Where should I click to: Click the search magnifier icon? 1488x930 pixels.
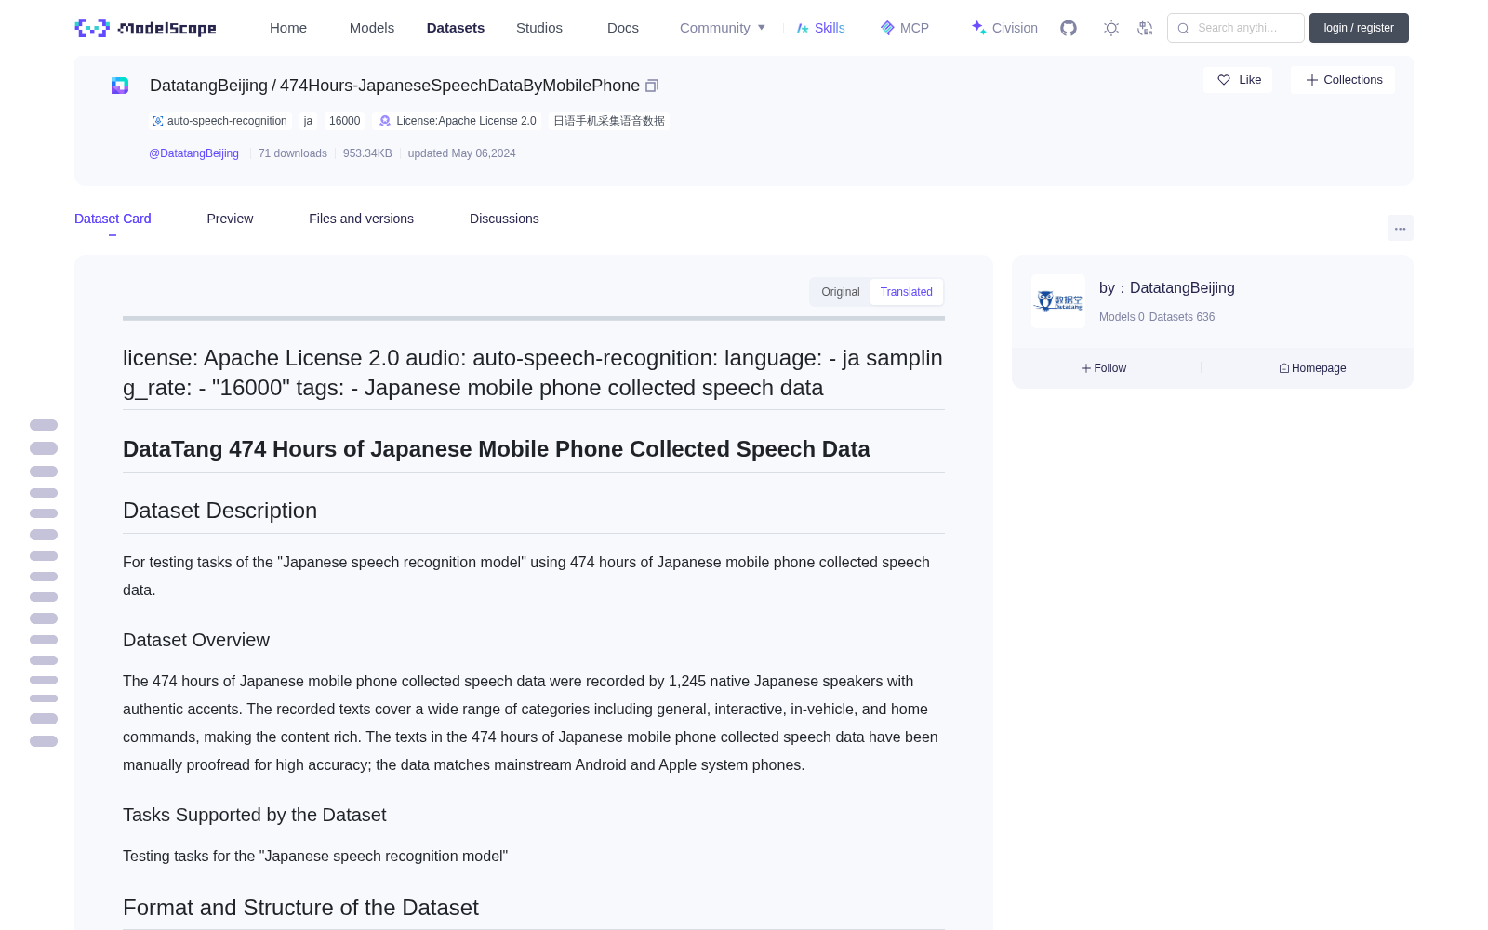[1184, 28]
